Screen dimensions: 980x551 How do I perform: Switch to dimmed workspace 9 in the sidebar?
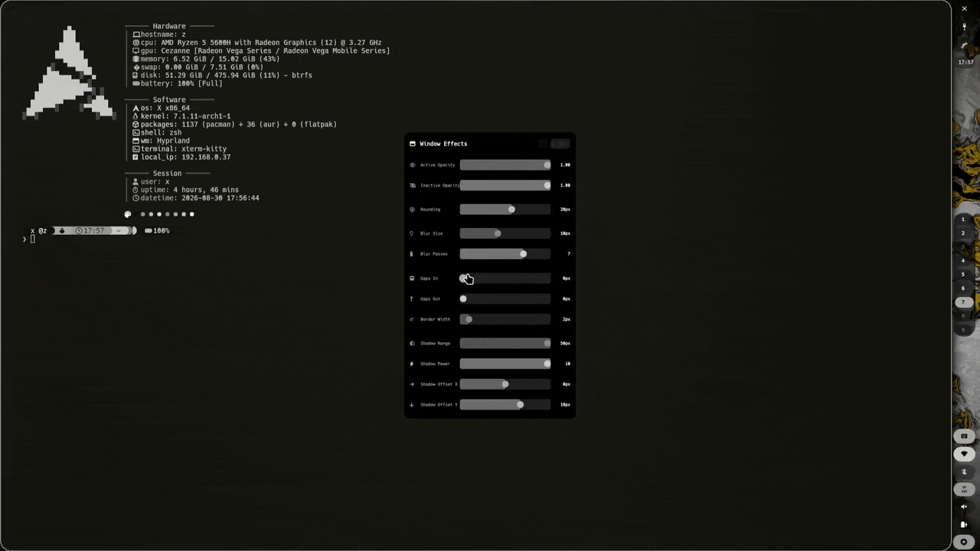pos(963,330)
